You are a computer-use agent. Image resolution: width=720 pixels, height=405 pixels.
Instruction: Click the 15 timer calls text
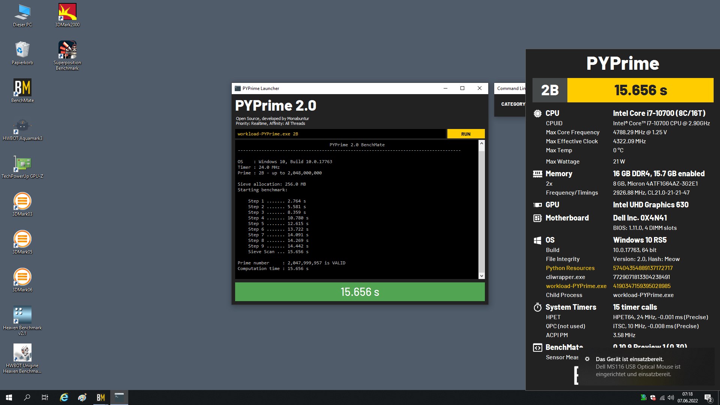click(x=635, y=307)
